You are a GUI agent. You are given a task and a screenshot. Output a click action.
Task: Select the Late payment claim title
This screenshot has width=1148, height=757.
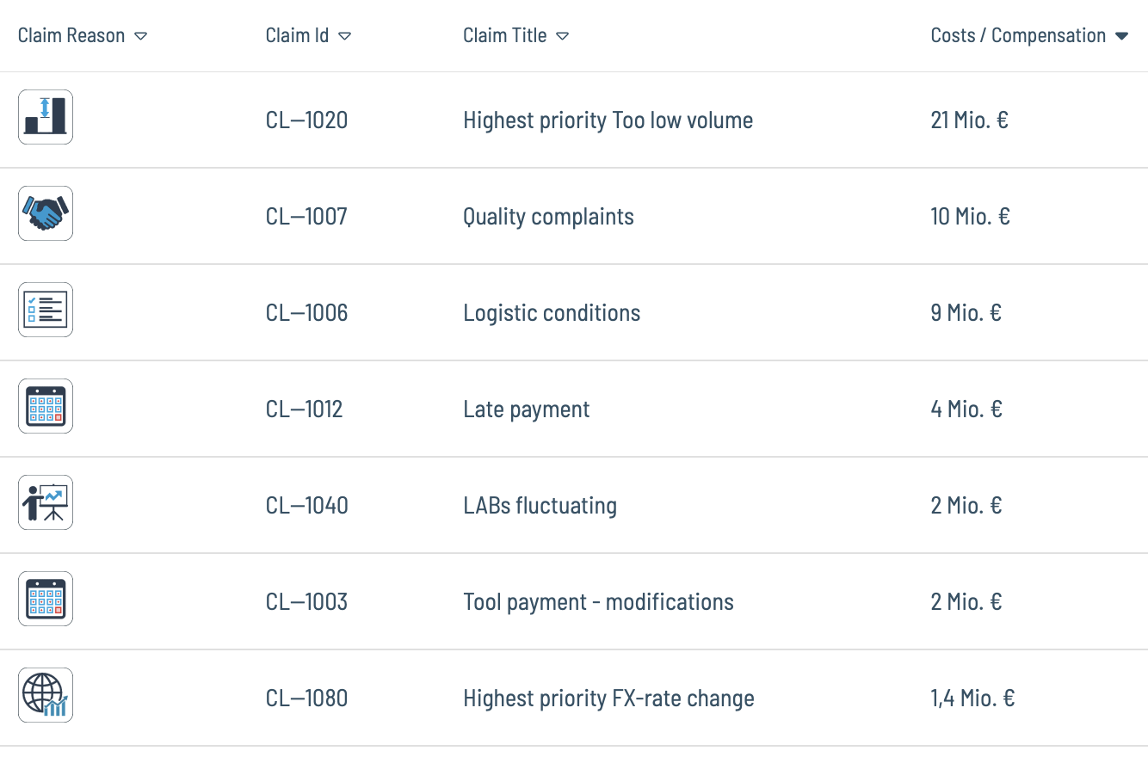click(x=527, y=409)
